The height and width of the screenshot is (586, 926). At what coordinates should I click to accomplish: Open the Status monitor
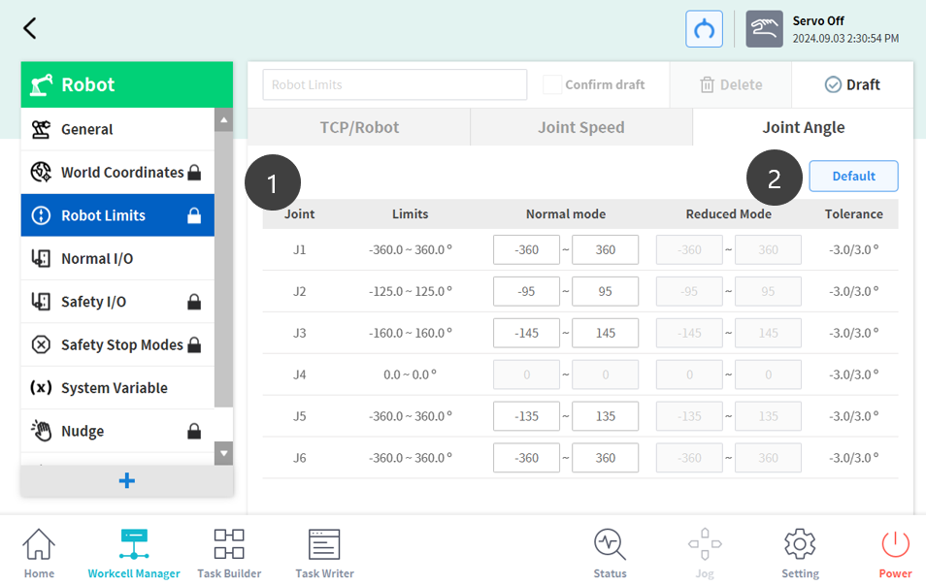(x=610, y=554)
